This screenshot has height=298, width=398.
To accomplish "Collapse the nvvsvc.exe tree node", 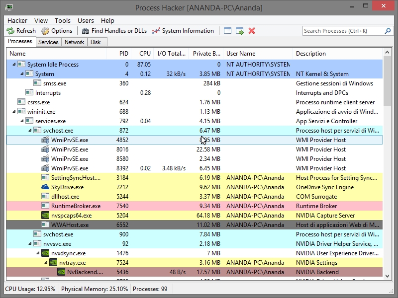I will [30, 244].
